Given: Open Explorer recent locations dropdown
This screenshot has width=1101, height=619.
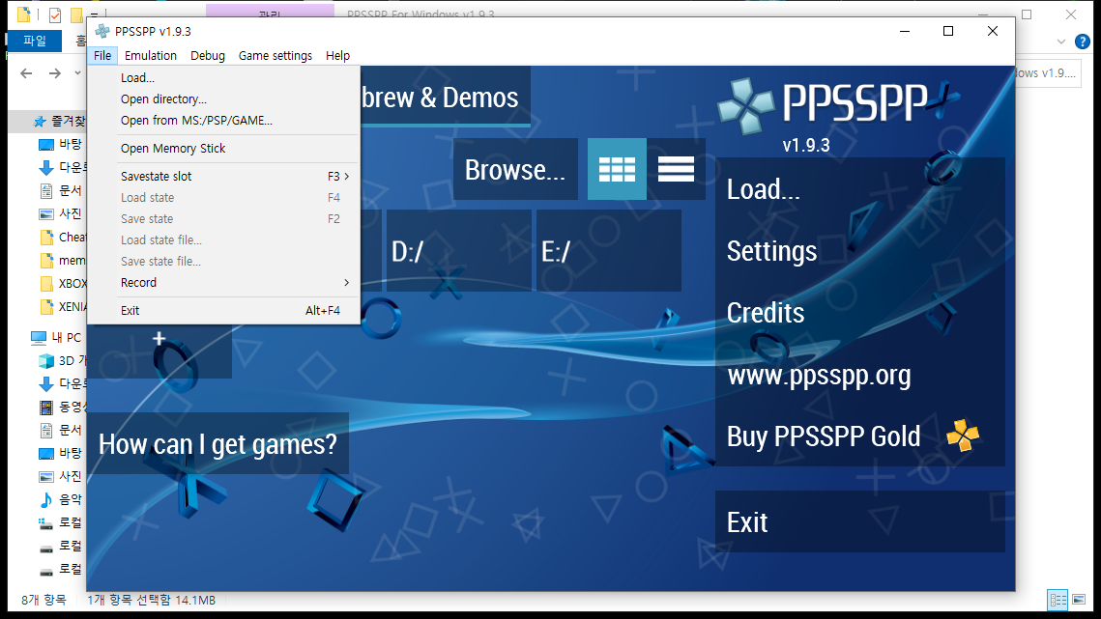Looking at the screenshot, I should pos(78,73).
